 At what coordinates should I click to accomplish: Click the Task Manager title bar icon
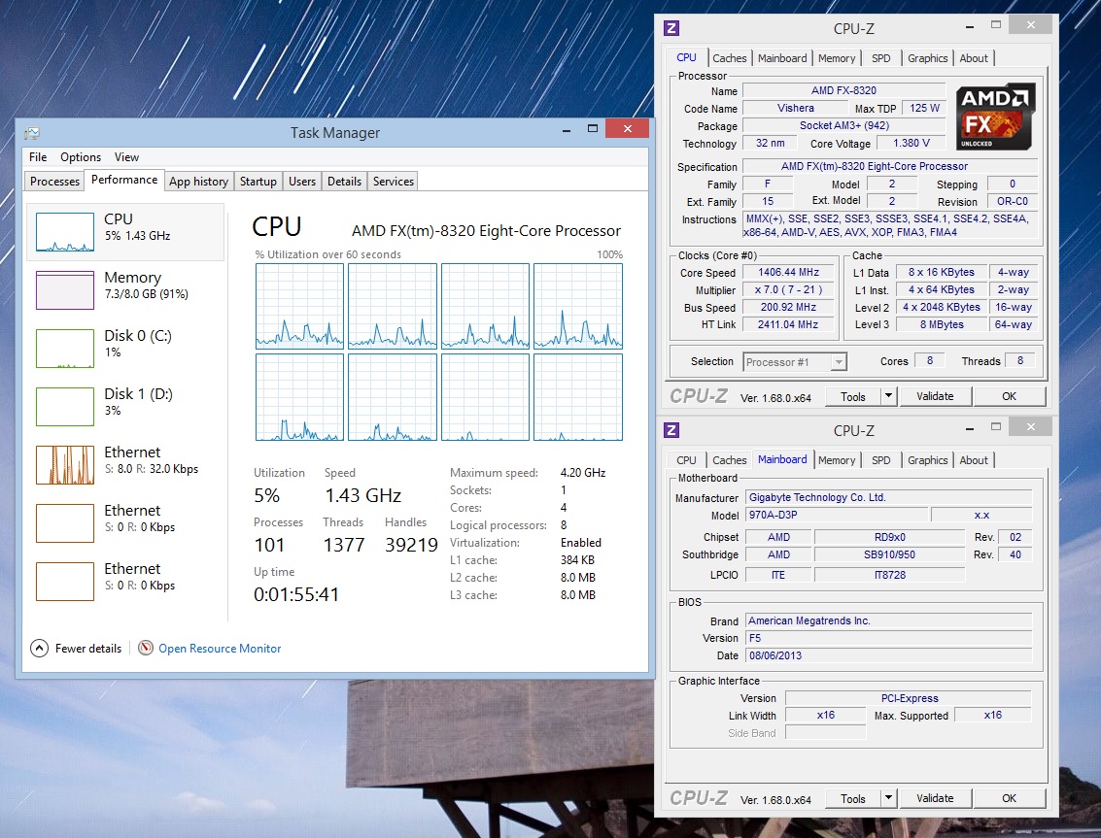click(x=32, y=133)
